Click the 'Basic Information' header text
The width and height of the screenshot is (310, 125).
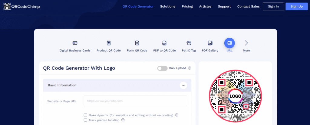[62, 85]
